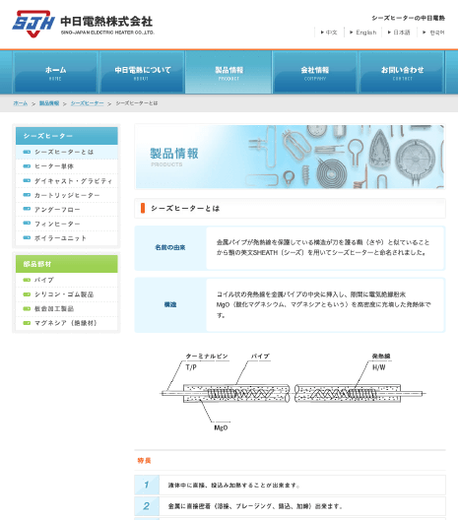
Task: Click the 部品部材 sidebar header
Action: 67,264
